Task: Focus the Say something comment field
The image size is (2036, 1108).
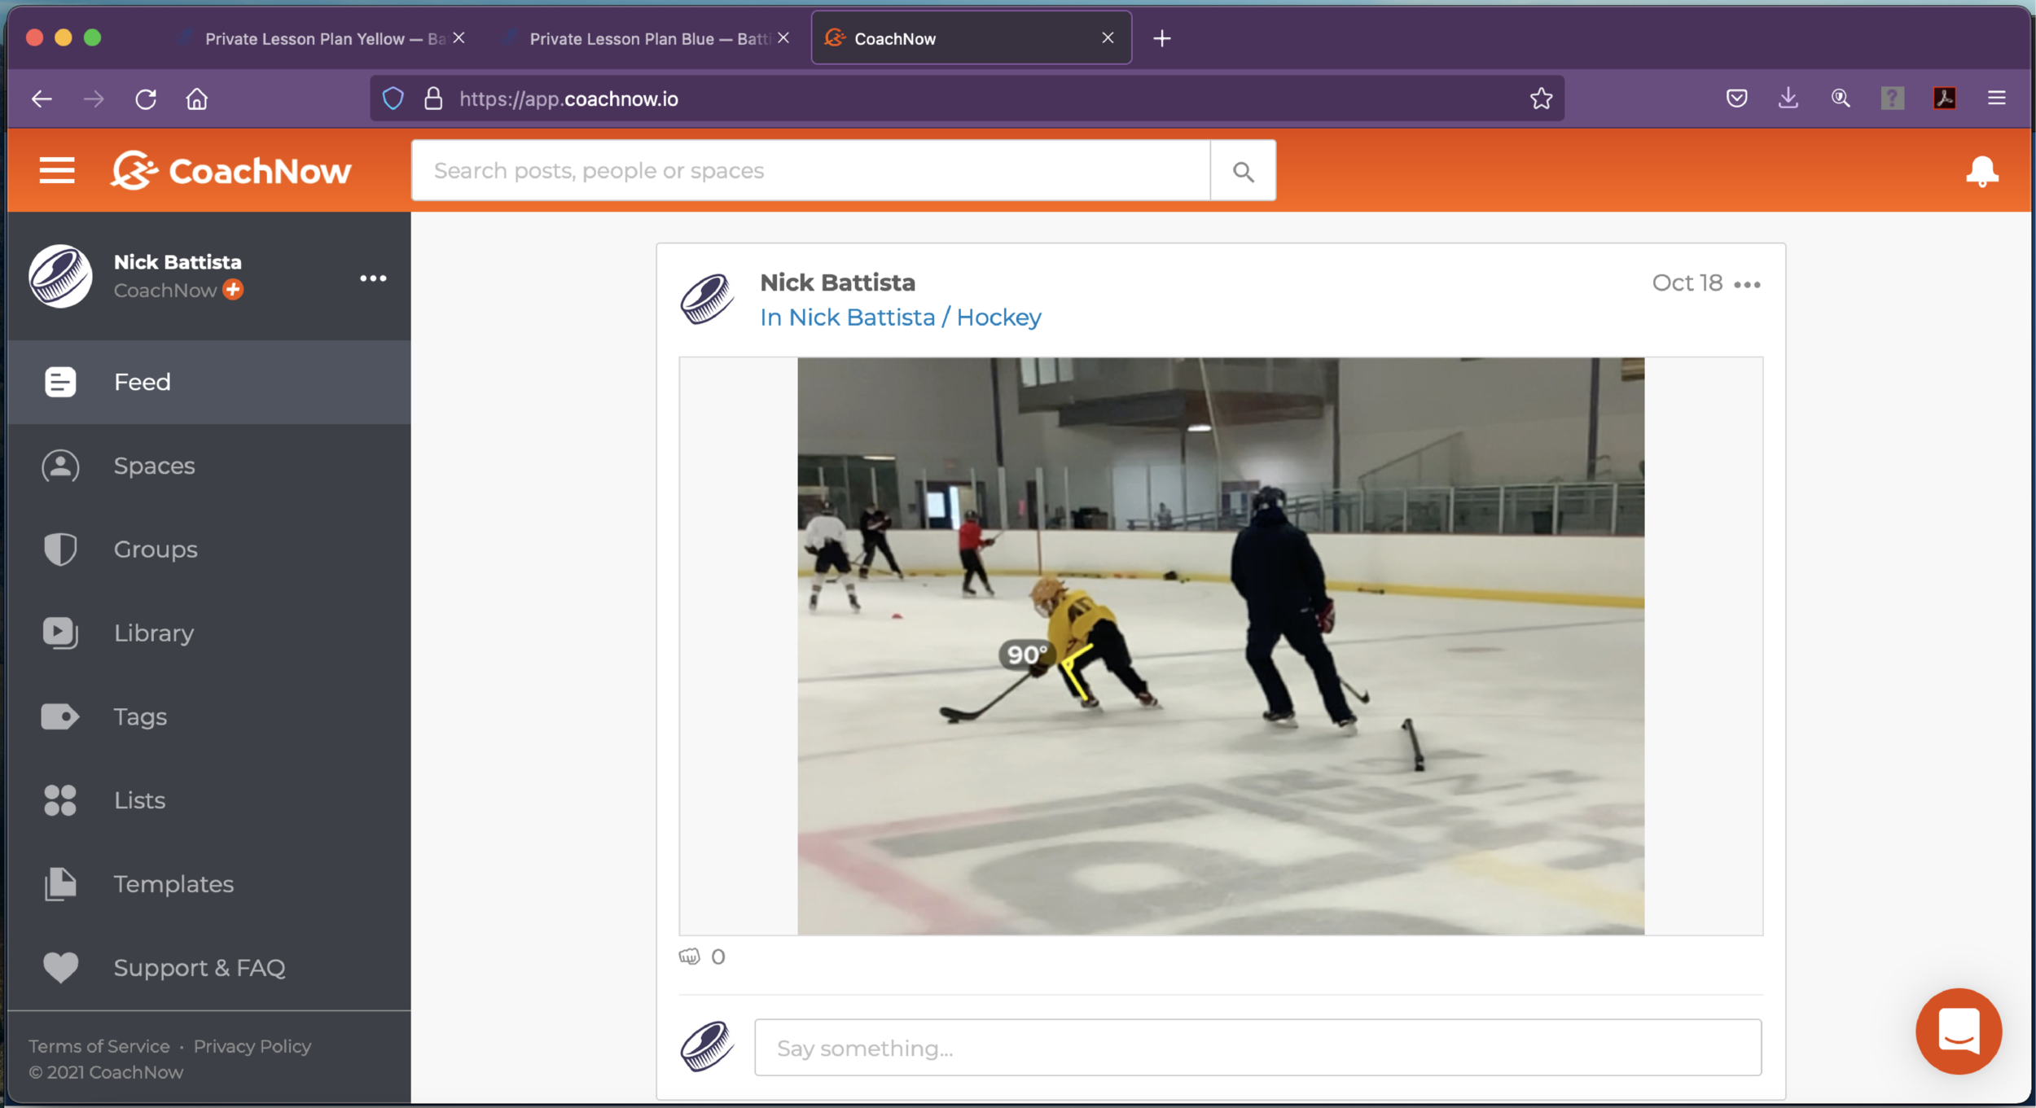Action: (x=1257, y=1048)
